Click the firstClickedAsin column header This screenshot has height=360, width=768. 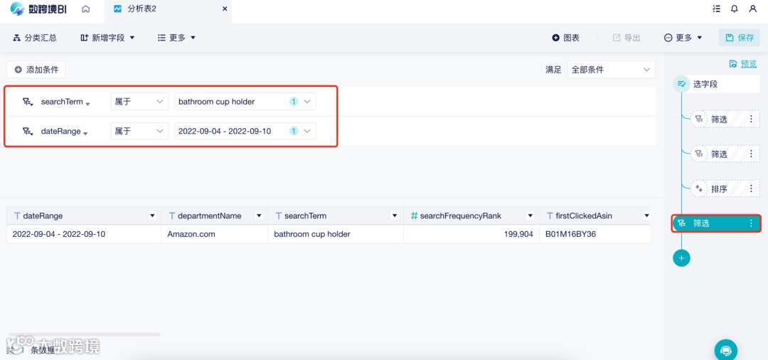[594, 216]
